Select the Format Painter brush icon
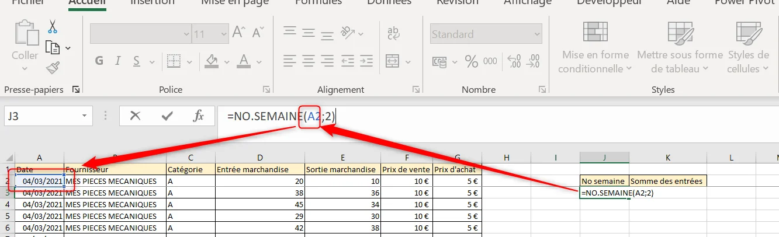 coord(53,68)
